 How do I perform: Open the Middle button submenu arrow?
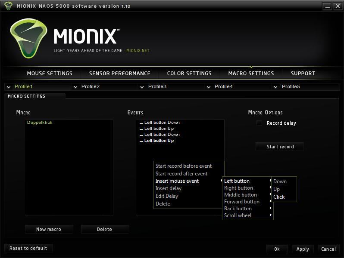271,194
